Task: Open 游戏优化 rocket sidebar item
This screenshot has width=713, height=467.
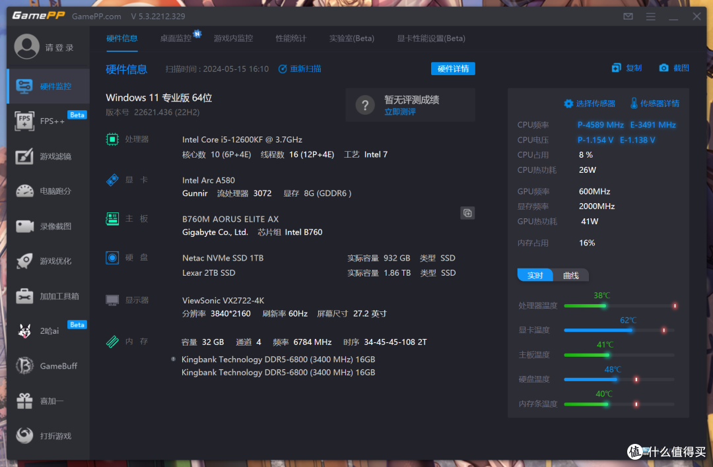Action: click(x=48, y=261)
